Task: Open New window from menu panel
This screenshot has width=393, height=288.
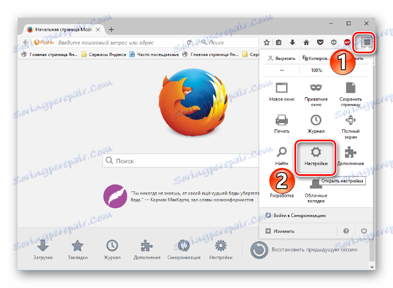Action: (282, 92)
